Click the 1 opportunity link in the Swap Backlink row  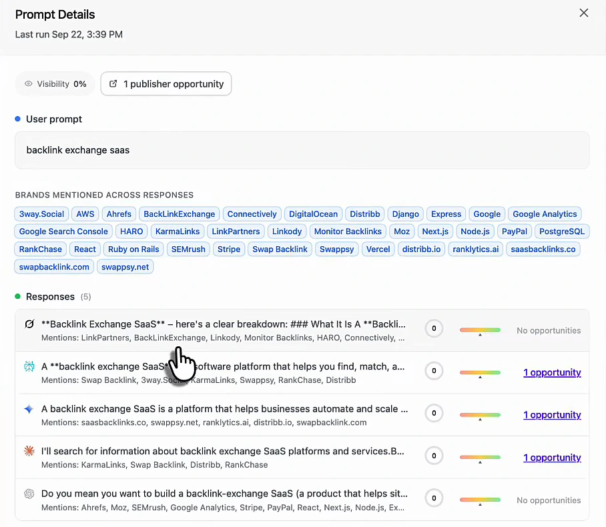click(552, 372)
